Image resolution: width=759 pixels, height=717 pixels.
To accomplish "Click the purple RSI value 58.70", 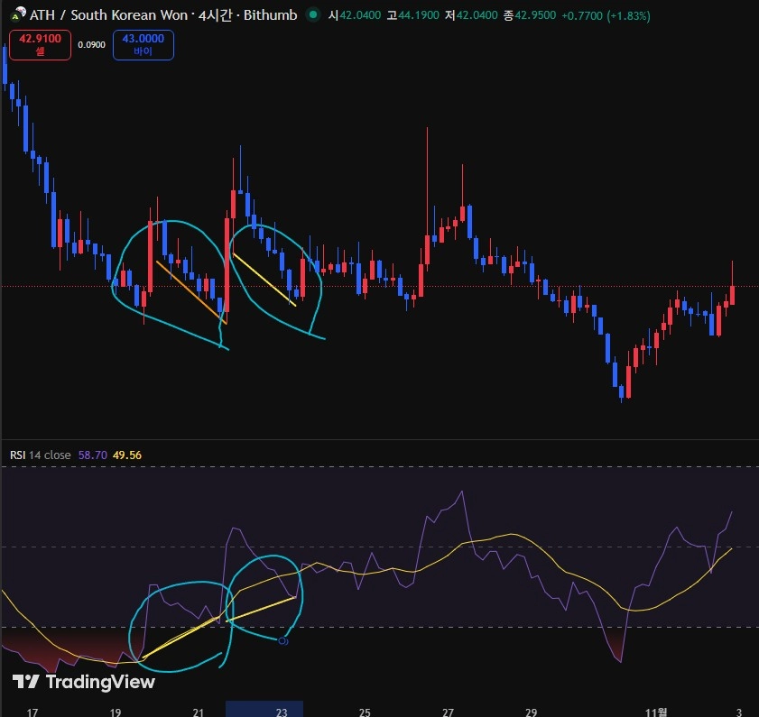I will coord(92,455).
